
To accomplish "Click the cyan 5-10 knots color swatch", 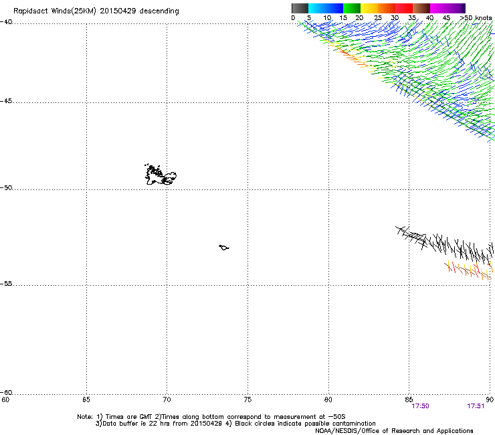I will [317, 8].
